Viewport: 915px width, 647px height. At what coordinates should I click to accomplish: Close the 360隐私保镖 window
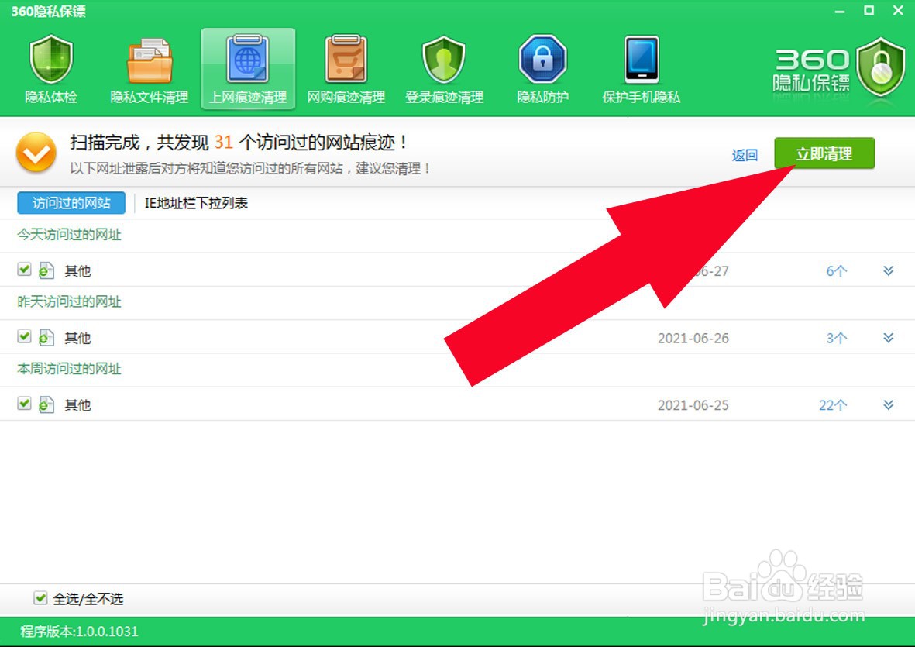pos(898,11)
